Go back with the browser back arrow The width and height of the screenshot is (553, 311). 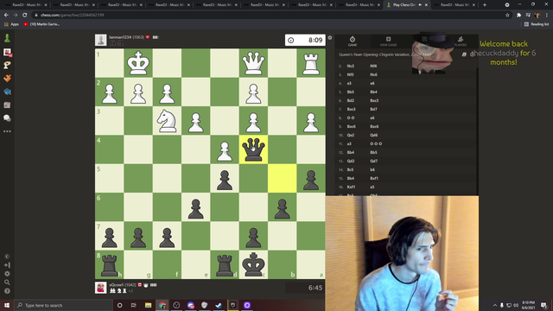tap(6, 16)
